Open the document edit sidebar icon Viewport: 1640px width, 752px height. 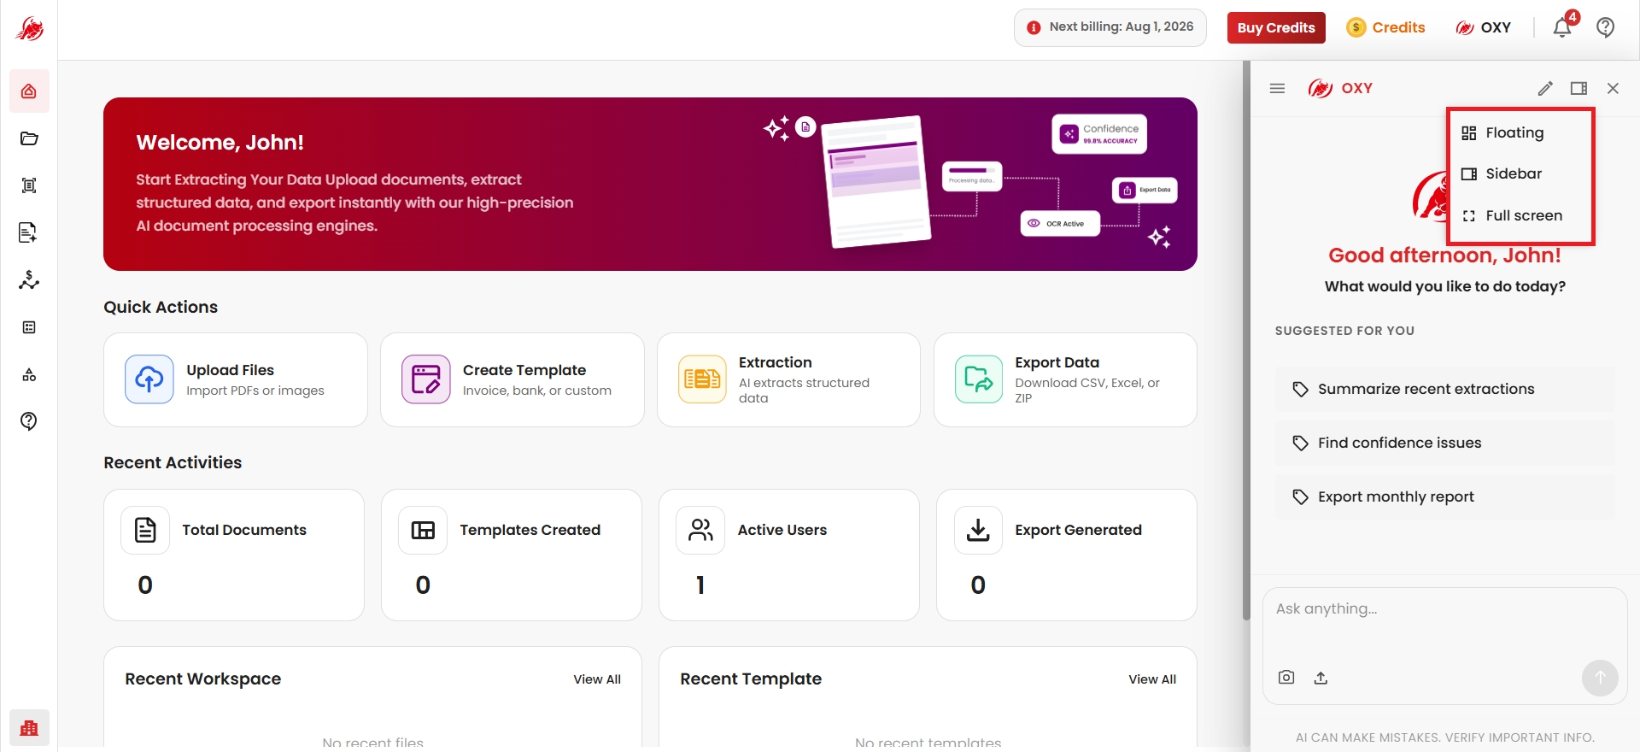tap(29, 232)
